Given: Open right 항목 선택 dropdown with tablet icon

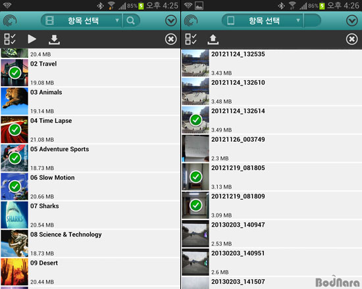Looking at the screenshot, I should pos(263,21).
